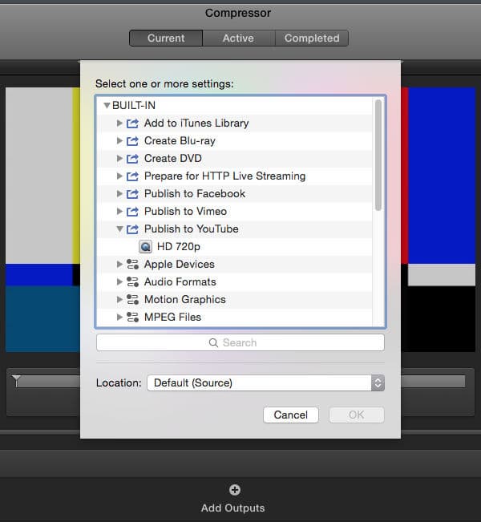Viewport: 481px width, 522px height.
Task: Expand Prepare for HTTP Live Streaming
Action: (x=119, y=176)
